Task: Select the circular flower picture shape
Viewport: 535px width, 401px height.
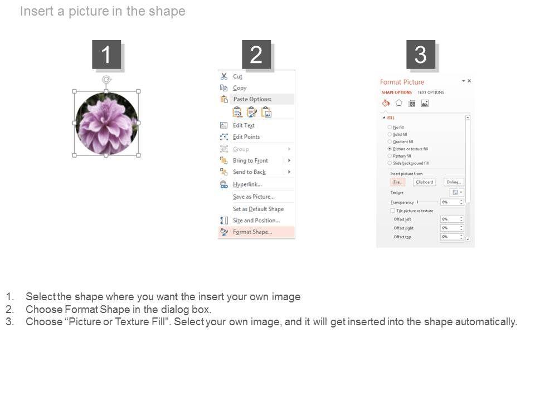Action: click(106, 123)
